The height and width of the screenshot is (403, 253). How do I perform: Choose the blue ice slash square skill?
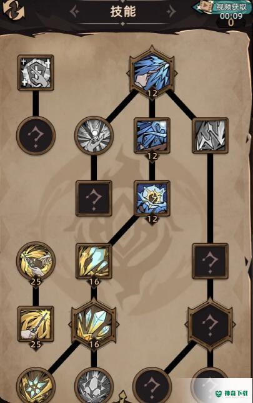(x=152, y=136)
